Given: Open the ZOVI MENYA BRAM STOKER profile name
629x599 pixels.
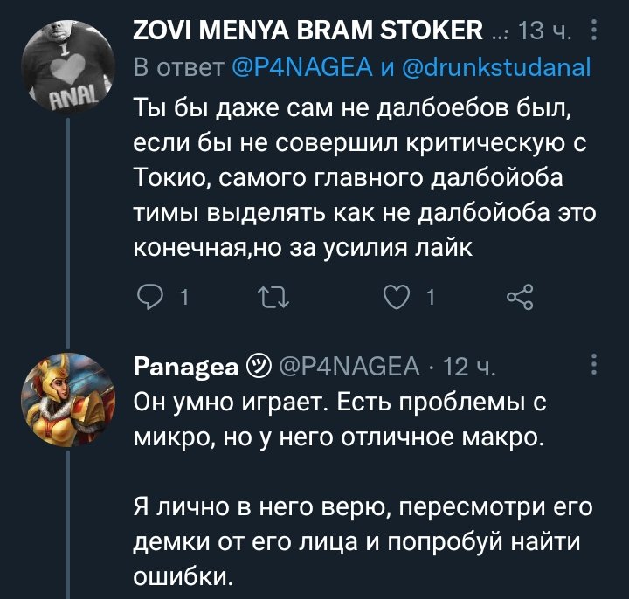Looking at the screenshot, I should (x=308, y=34).
